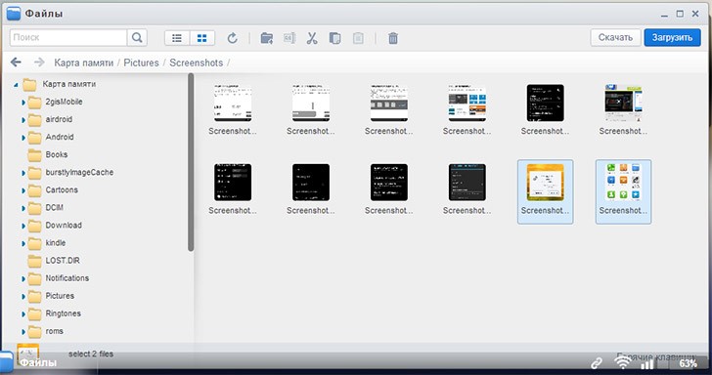The image size is (712, 375).
Task: Go back with the left arrow
Action: tap(16, 62)
